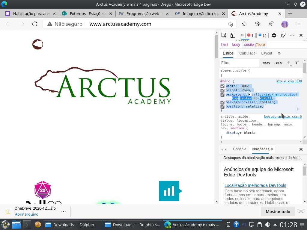The height and width of the screenshot is (230, 307).
Task: Open the OneDrive download options menu
Action: (64, 212)
